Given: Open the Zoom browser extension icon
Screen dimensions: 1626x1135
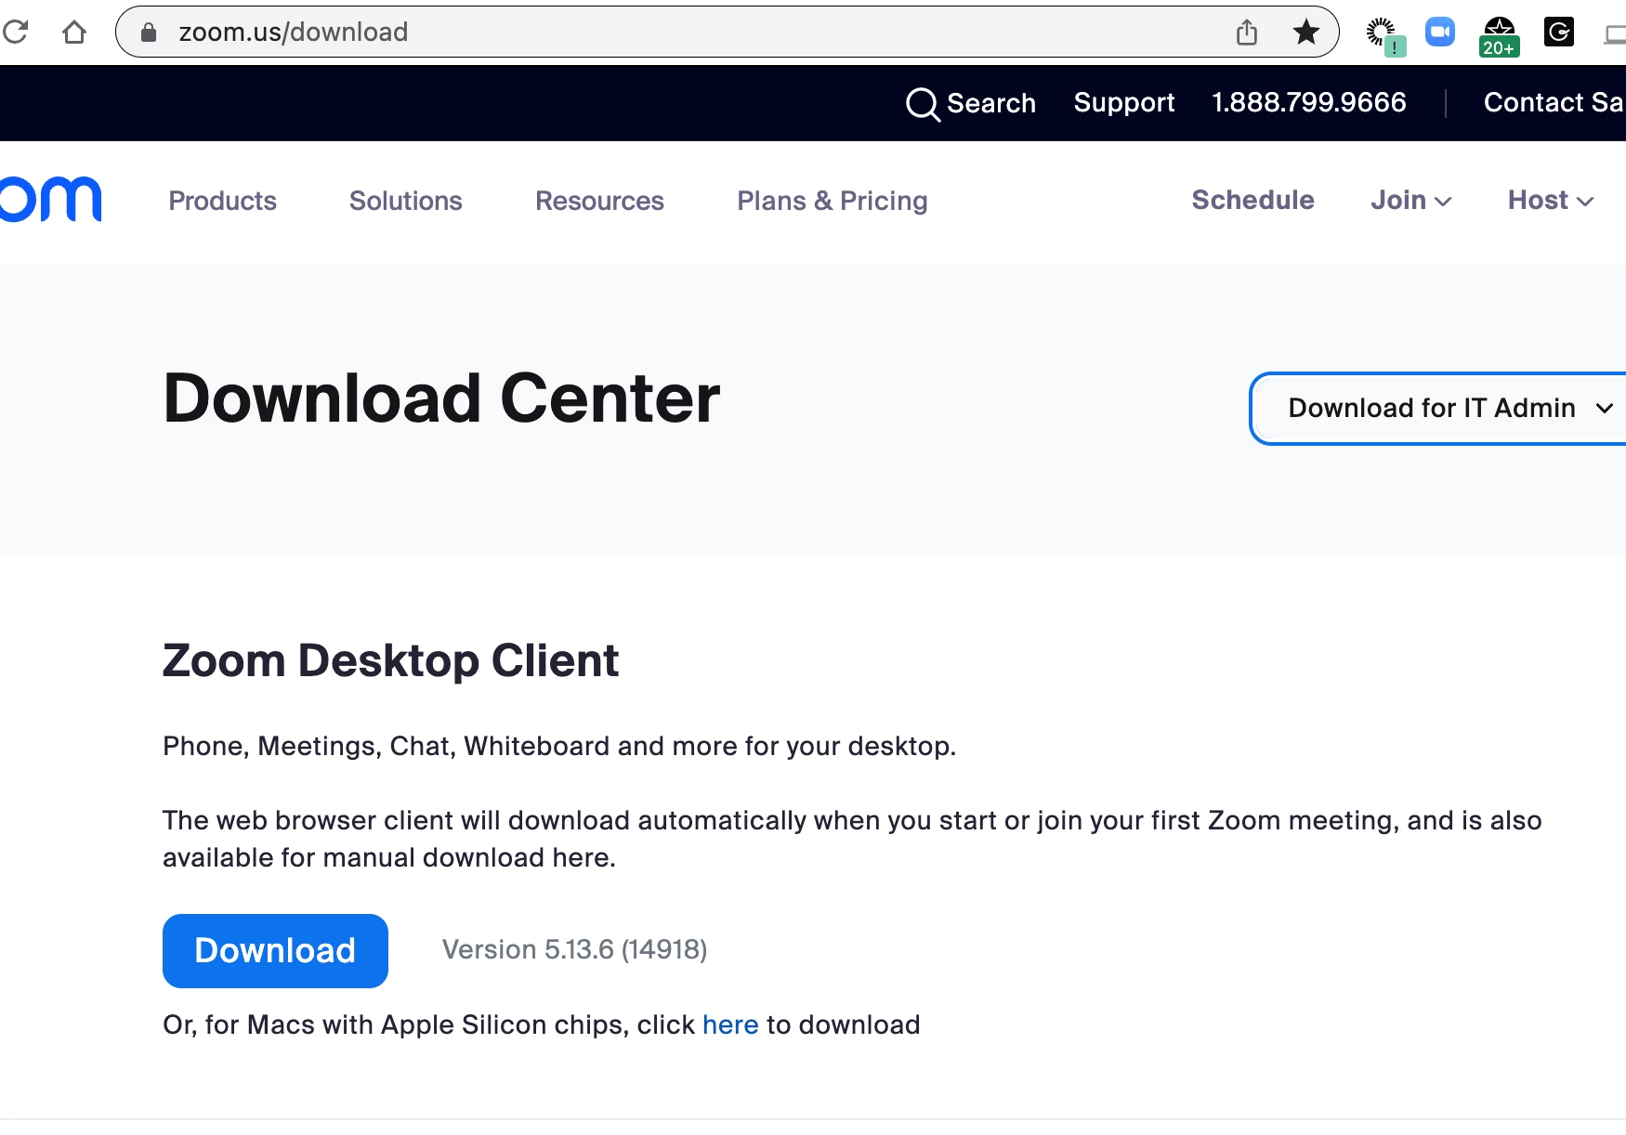Looking at the screenshot, I should (x=1440, y=33).
